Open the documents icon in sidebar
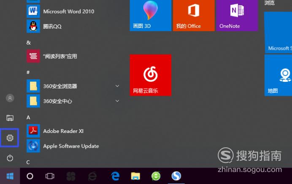292x184 pixels. 10,118
